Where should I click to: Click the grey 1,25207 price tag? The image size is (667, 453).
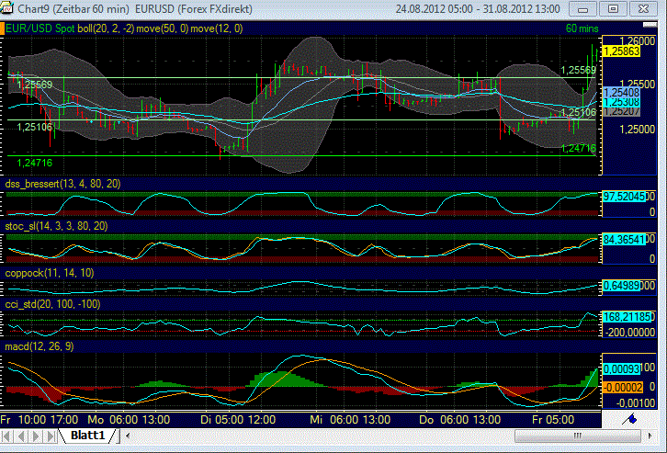point(621,111)
